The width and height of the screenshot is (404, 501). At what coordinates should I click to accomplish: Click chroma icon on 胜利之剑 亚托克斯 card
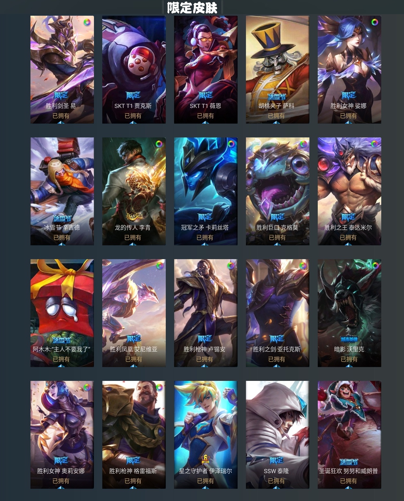pos(303,266)
